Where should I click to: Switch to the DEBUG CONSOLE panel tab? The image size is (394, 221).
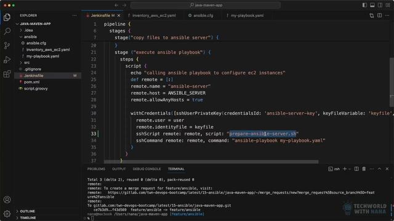point(147,169)
